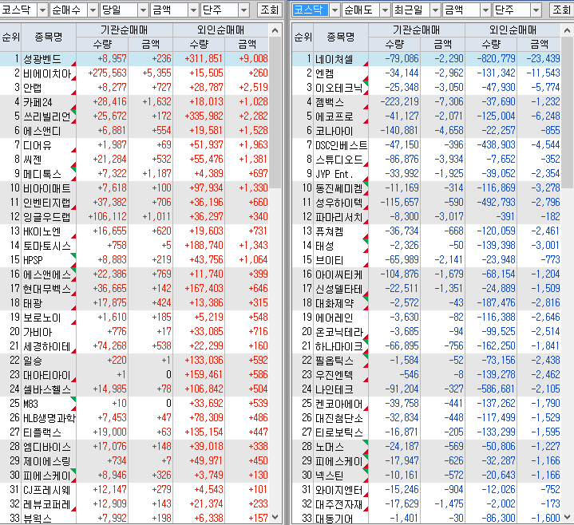The image size is (574, 525).
Task: Click right panel scrollbar up arrow
Action: [567, 30]
